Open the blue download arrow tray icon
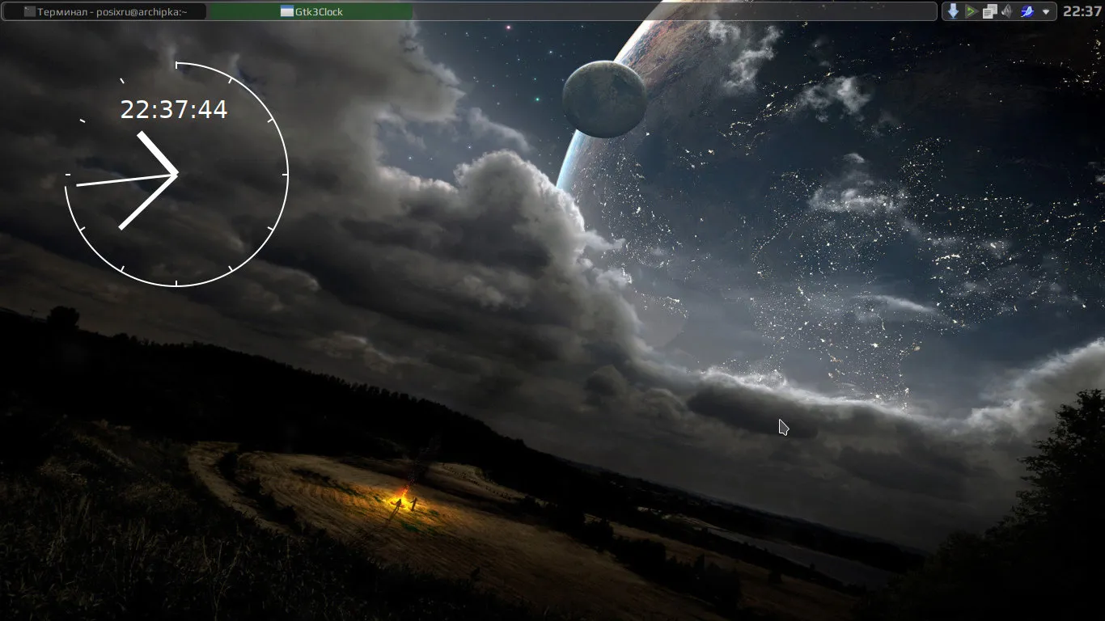 point(953,11)
